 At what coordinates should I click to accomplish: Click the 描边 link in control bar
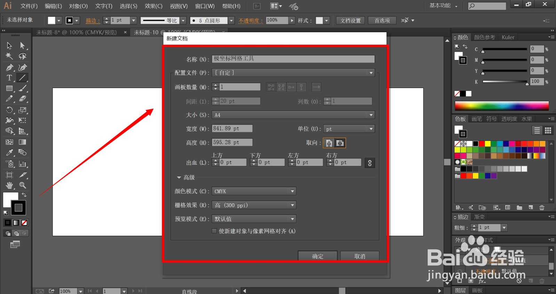[93, 21]
